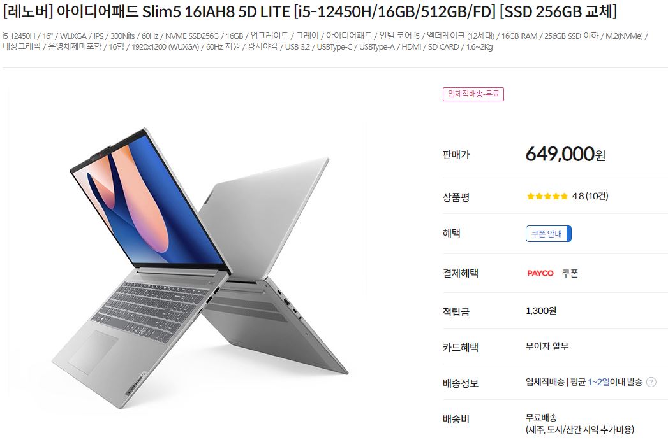Click the 업체직배송-무료 badge
This screenshot has width=668, height=447.
click(x=473, y=94)
